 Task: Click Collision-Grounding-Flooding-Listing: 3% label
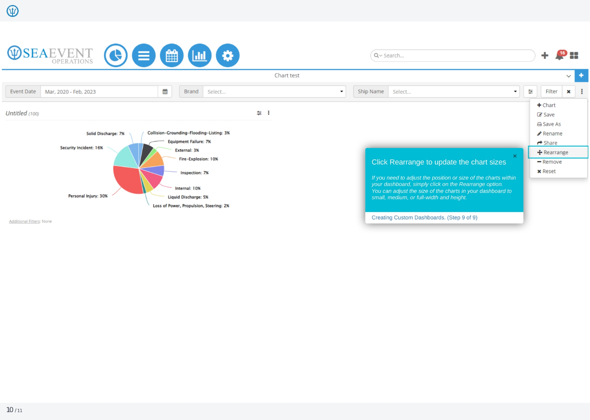click(x=188, y=133)
